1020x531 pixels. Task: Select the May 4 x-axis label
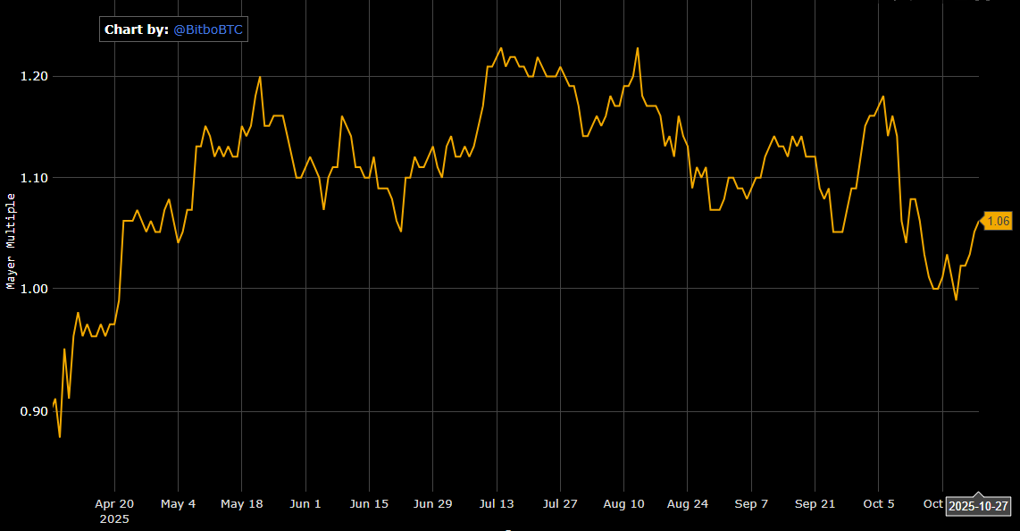(x=178, y=504)
